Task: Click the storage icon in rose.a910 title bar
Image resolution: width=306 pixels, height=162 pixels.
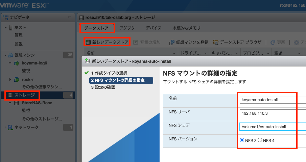Action: pyautogui.click(x=81, y=18)
